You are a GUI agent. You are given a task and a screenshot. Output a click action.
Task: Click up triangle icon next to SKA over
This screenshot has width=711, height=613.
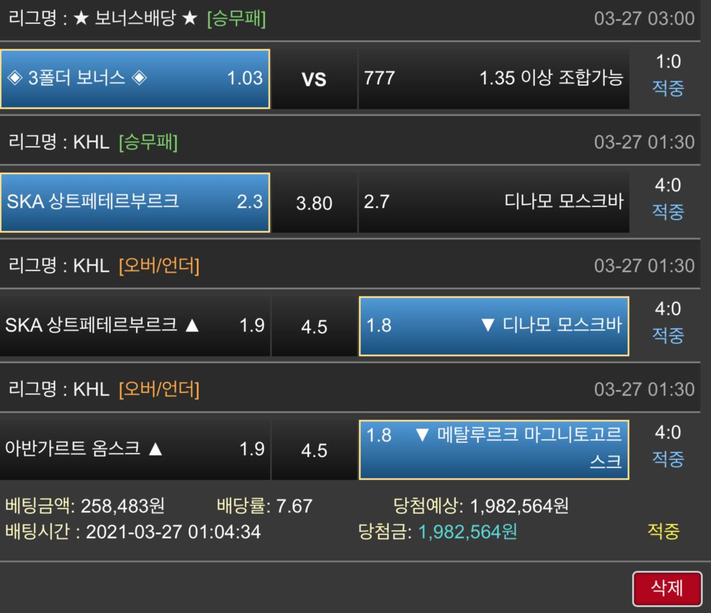193,325
